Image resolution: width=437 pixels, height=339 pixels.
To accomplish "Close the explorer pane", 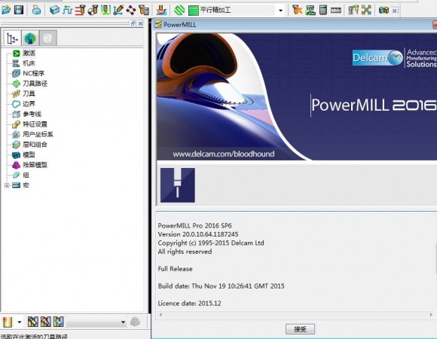I will [141, 23].
